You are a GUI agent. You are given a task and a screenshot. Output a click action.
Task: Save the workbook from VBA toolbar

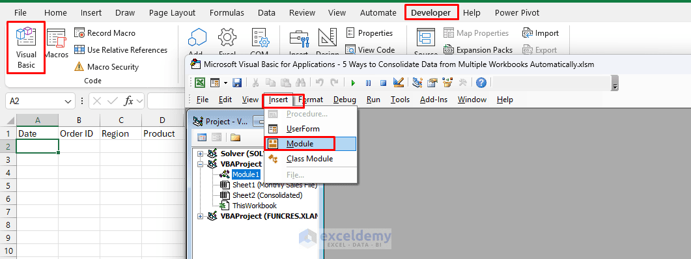[x=237, y=83]
